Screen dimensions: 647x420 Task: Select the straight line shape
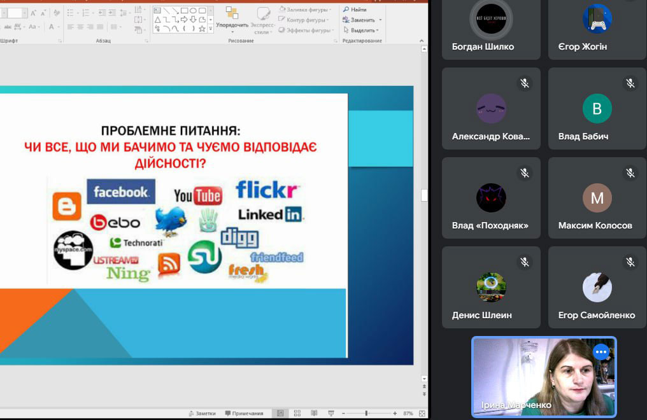tap(167, 11)
